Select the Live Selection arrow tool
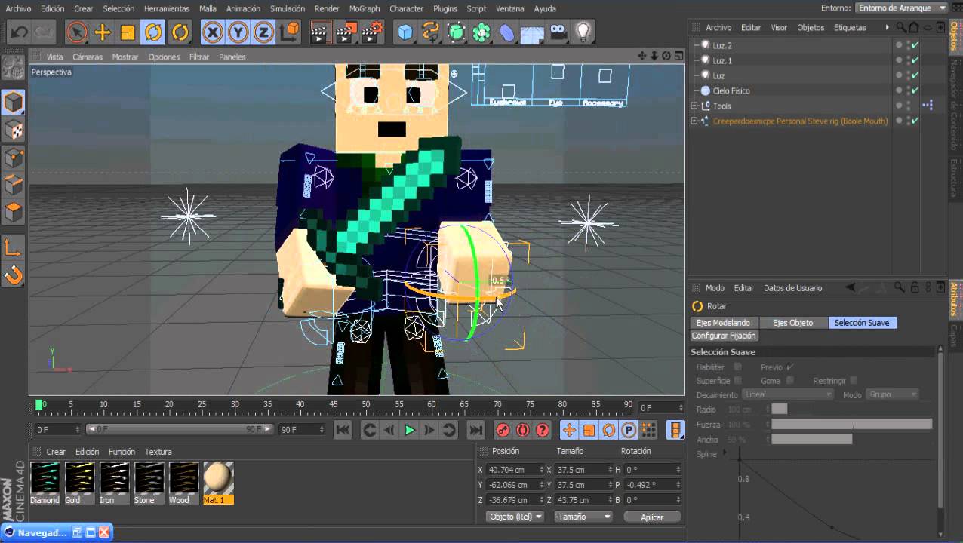Screen dimensions: 963x543 (76, 32)
